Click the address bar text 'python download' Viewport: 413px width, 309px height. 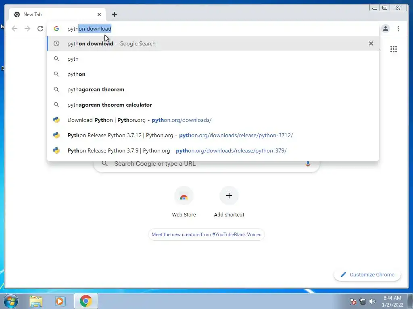coord(89,29)
